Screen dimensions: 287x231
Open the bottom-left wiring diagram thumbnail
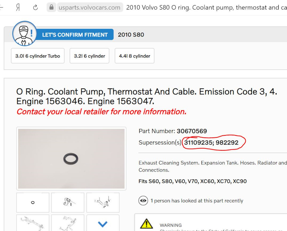tap(33, 223)
